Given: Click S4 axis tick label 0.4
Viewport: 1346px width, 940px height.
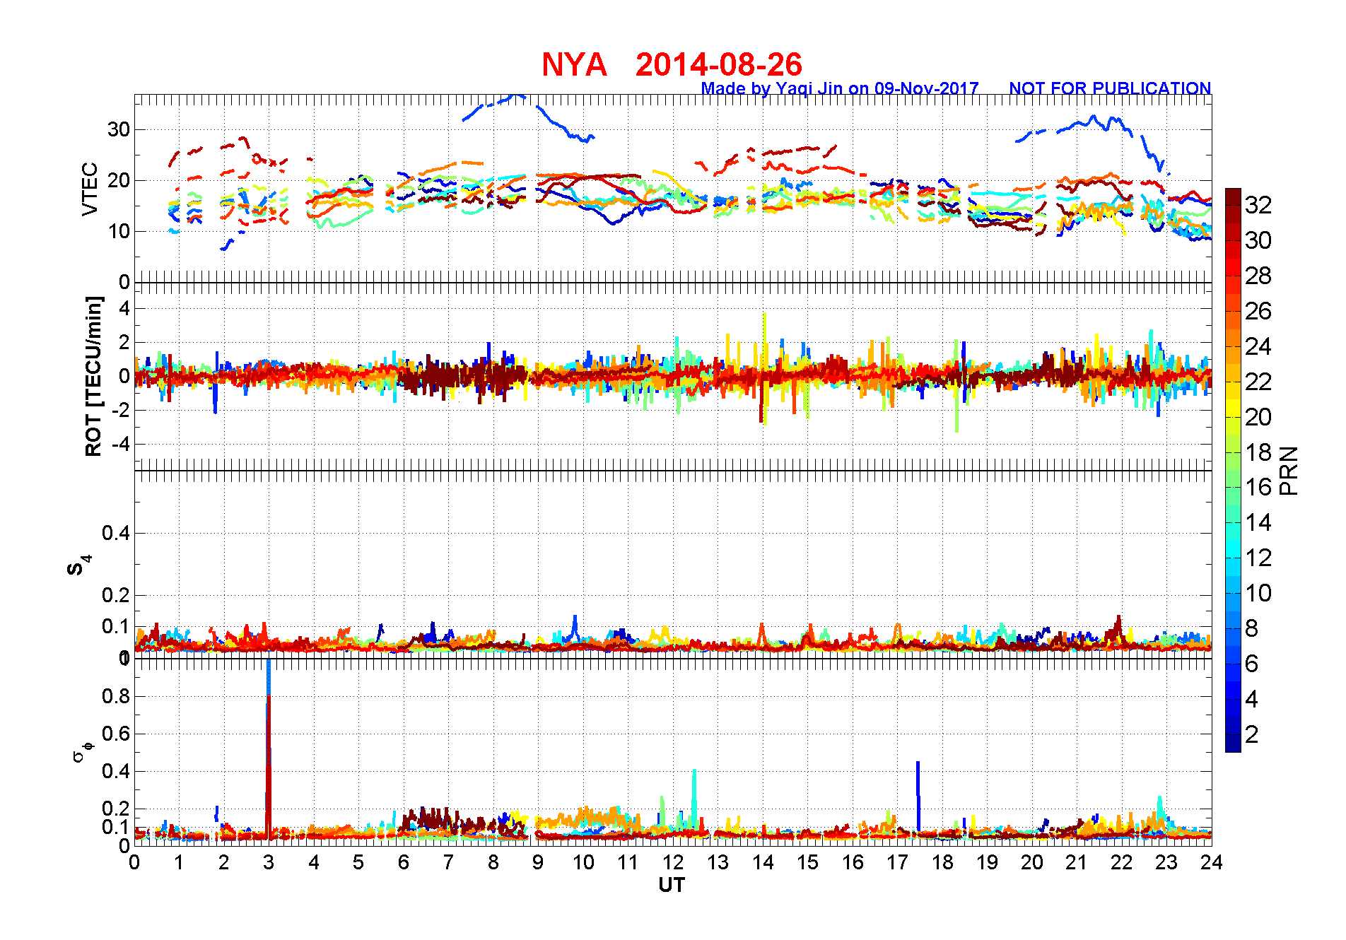Looking at the screenshot, I should 116,533.
